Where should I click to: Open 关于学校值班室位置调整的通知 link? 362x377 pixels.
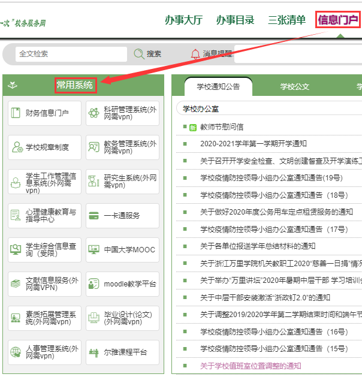coord(251,366)
